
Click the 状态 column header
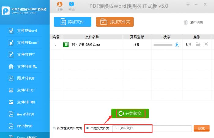[x=167, y=37]
